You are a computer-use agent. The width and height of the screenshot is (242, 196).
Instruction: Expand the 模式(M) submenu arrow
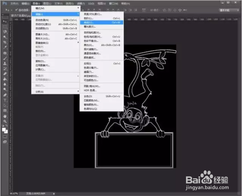(x=78, y=8)
